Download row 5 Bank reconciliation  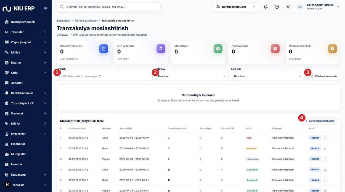tap(325, 180)
